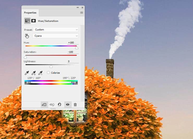193x139 pixels.
Task: Click the Cyans dropdown arrow
Action: 77,36
